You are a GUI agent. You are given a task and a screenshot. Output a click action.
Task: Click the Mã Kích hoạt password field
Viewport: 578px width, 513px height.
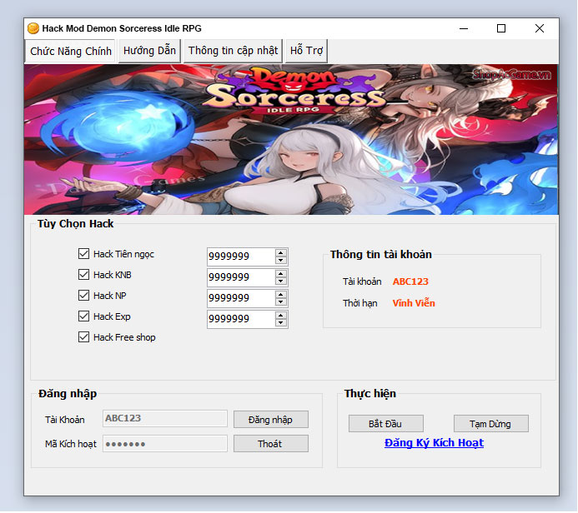pos(165,444)
